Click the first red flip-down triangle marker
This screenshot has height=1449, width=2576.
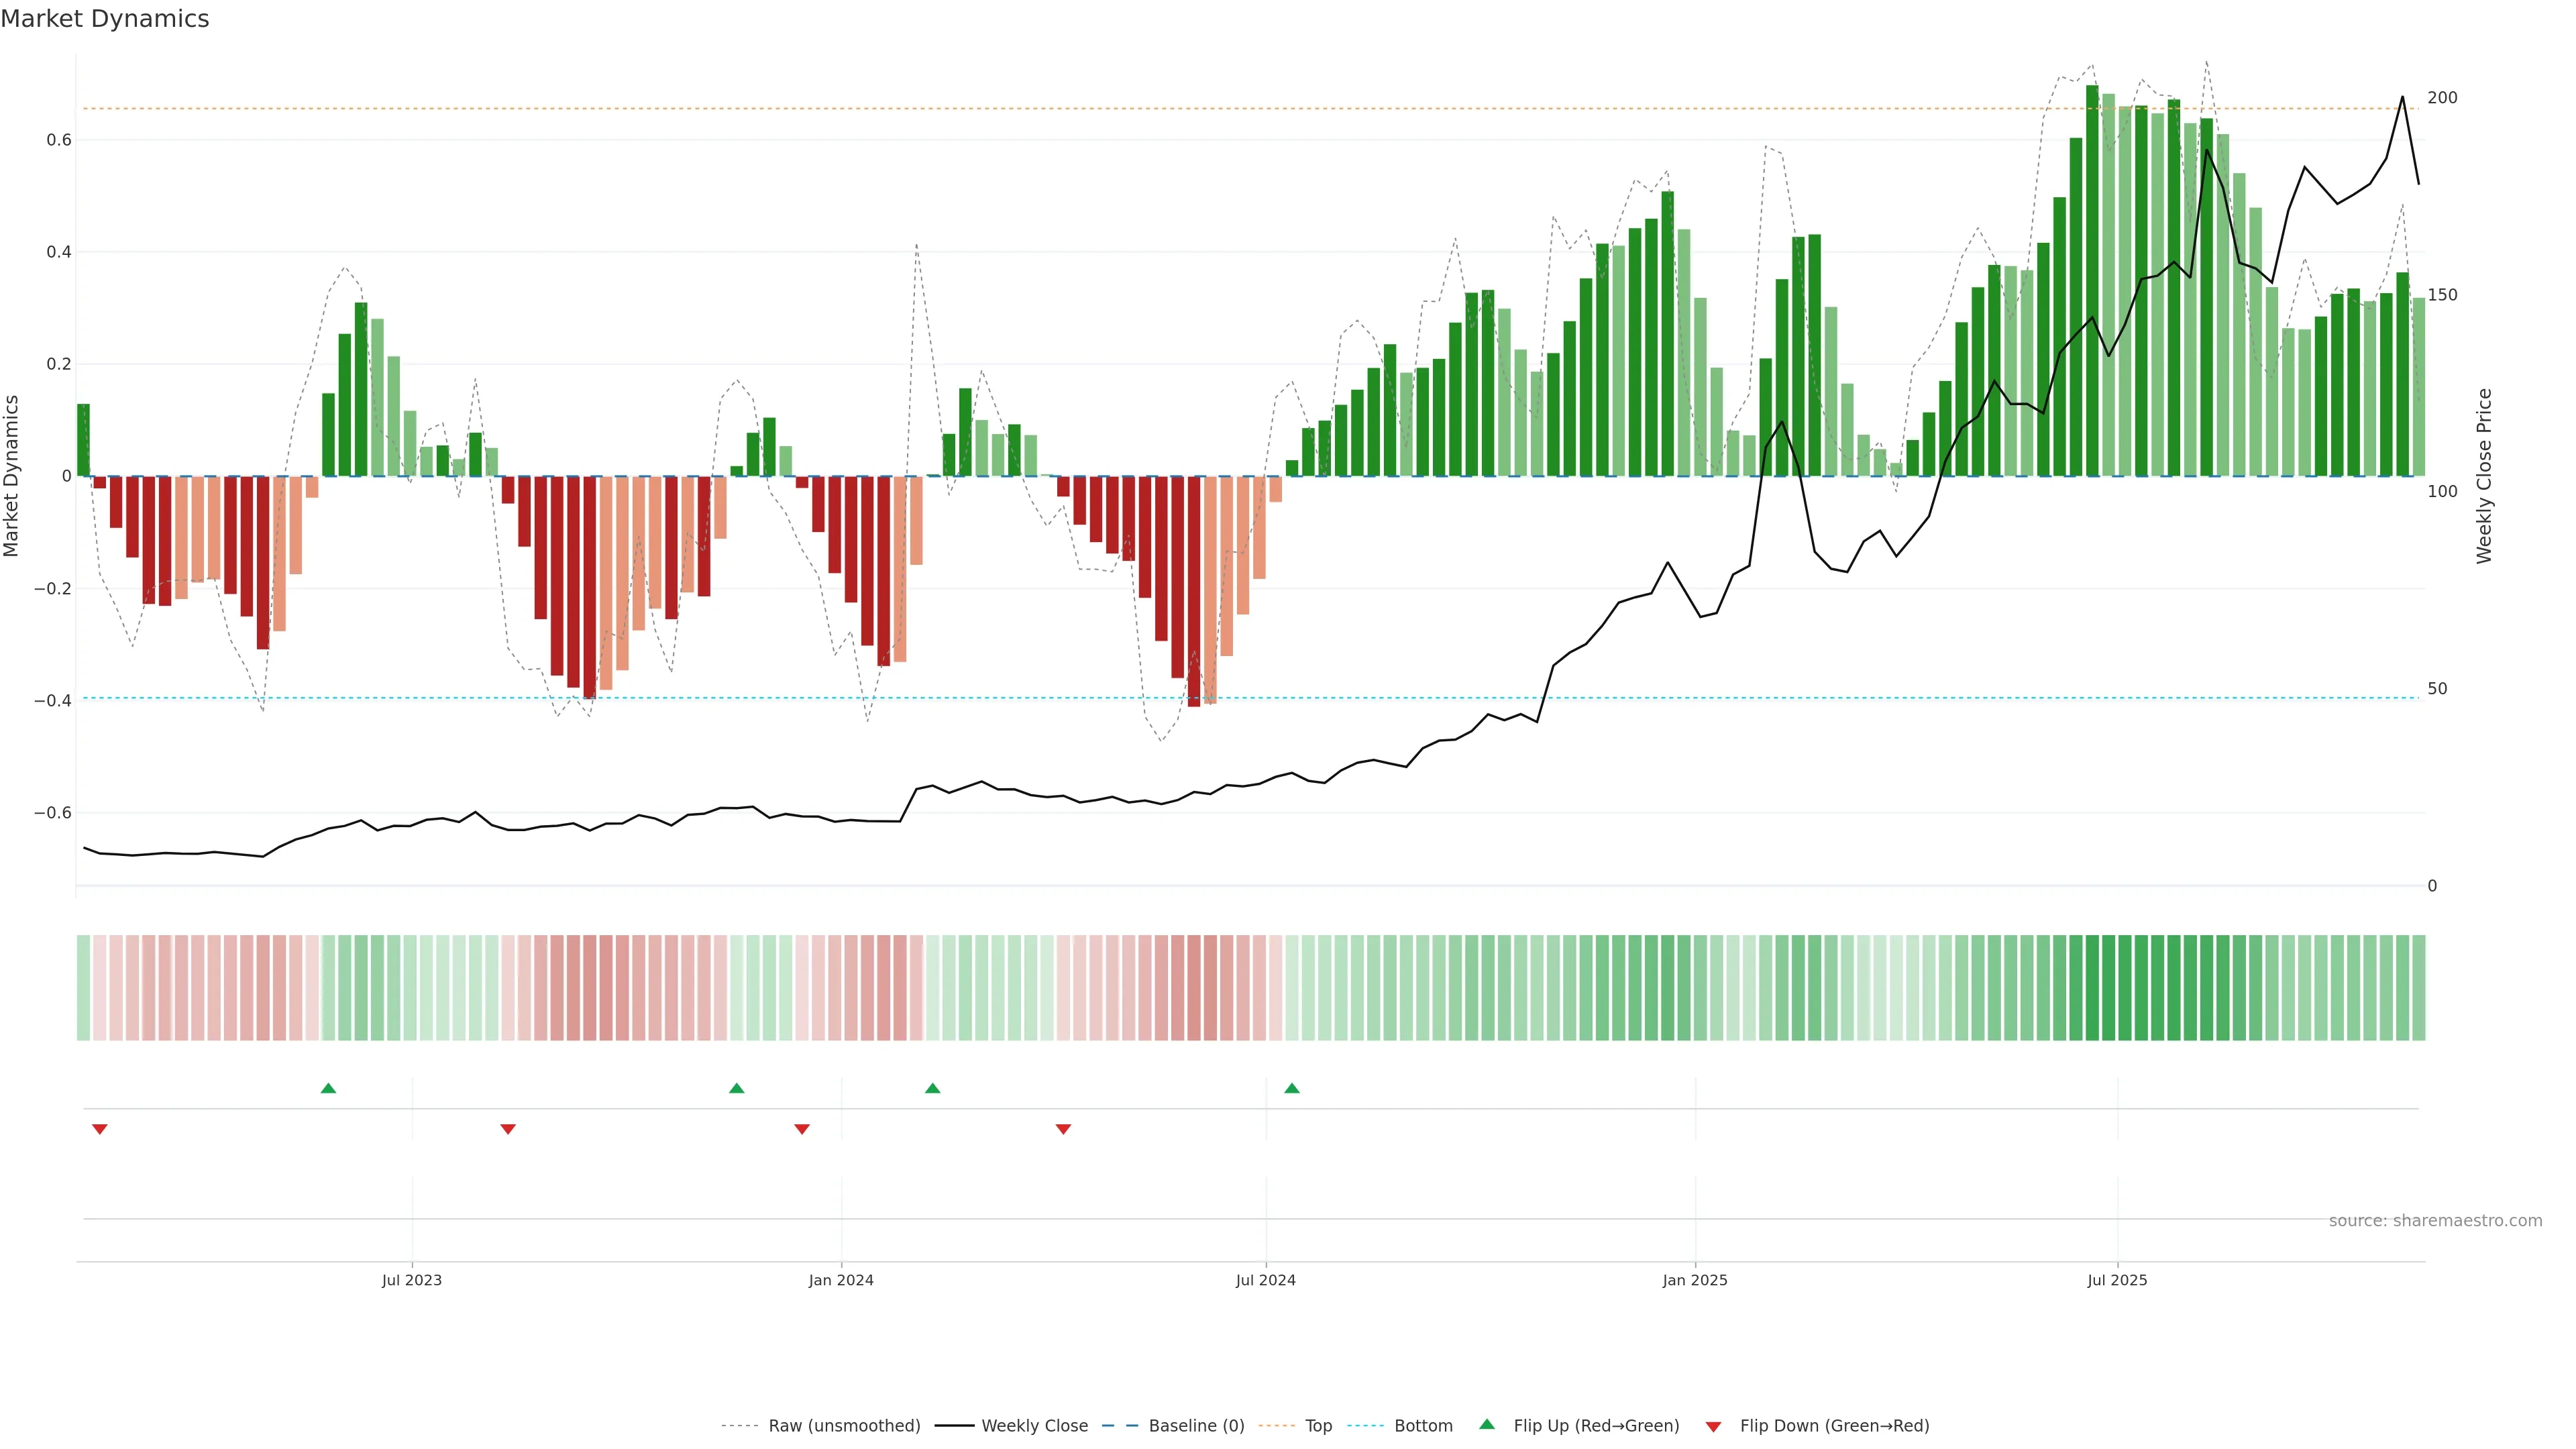(x=100, y=1129)
